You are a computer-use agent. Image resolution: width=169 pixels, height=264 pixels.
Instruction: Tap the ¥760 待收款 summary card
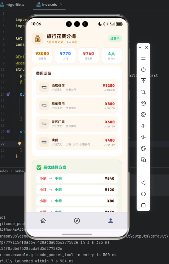click(x=88, y=55)
